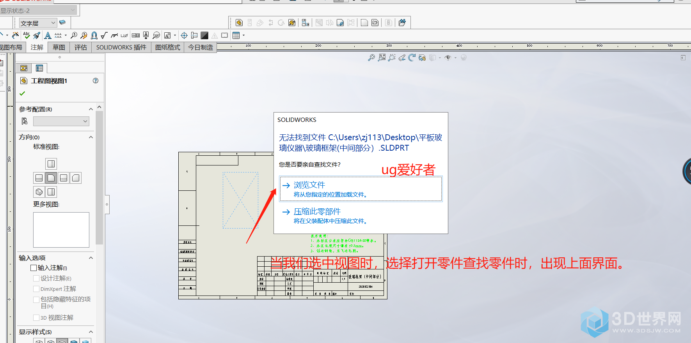The height and width of the screenshot is (343, 691).
Task: Open help for 工程图视图1
Action: 96,81
